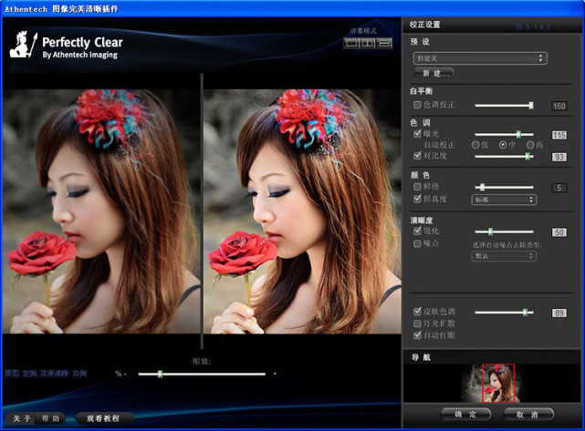The width and height of the screenshot is (585, 431).
Task: Enable the 鲜艳 vibrancy checkbox
Action: point(417,186)
